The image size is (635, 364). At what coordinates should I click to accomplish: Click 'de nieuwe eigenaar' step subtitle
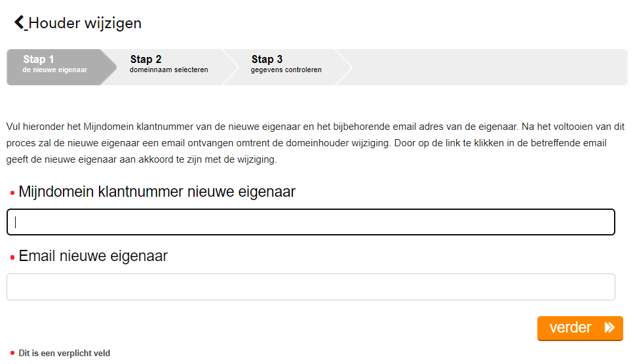pos(54,70)
